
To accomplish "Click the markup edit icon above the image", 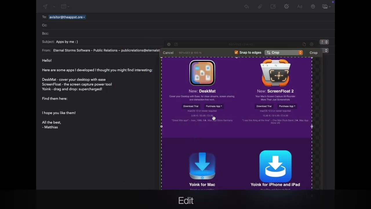I will 176,44.
